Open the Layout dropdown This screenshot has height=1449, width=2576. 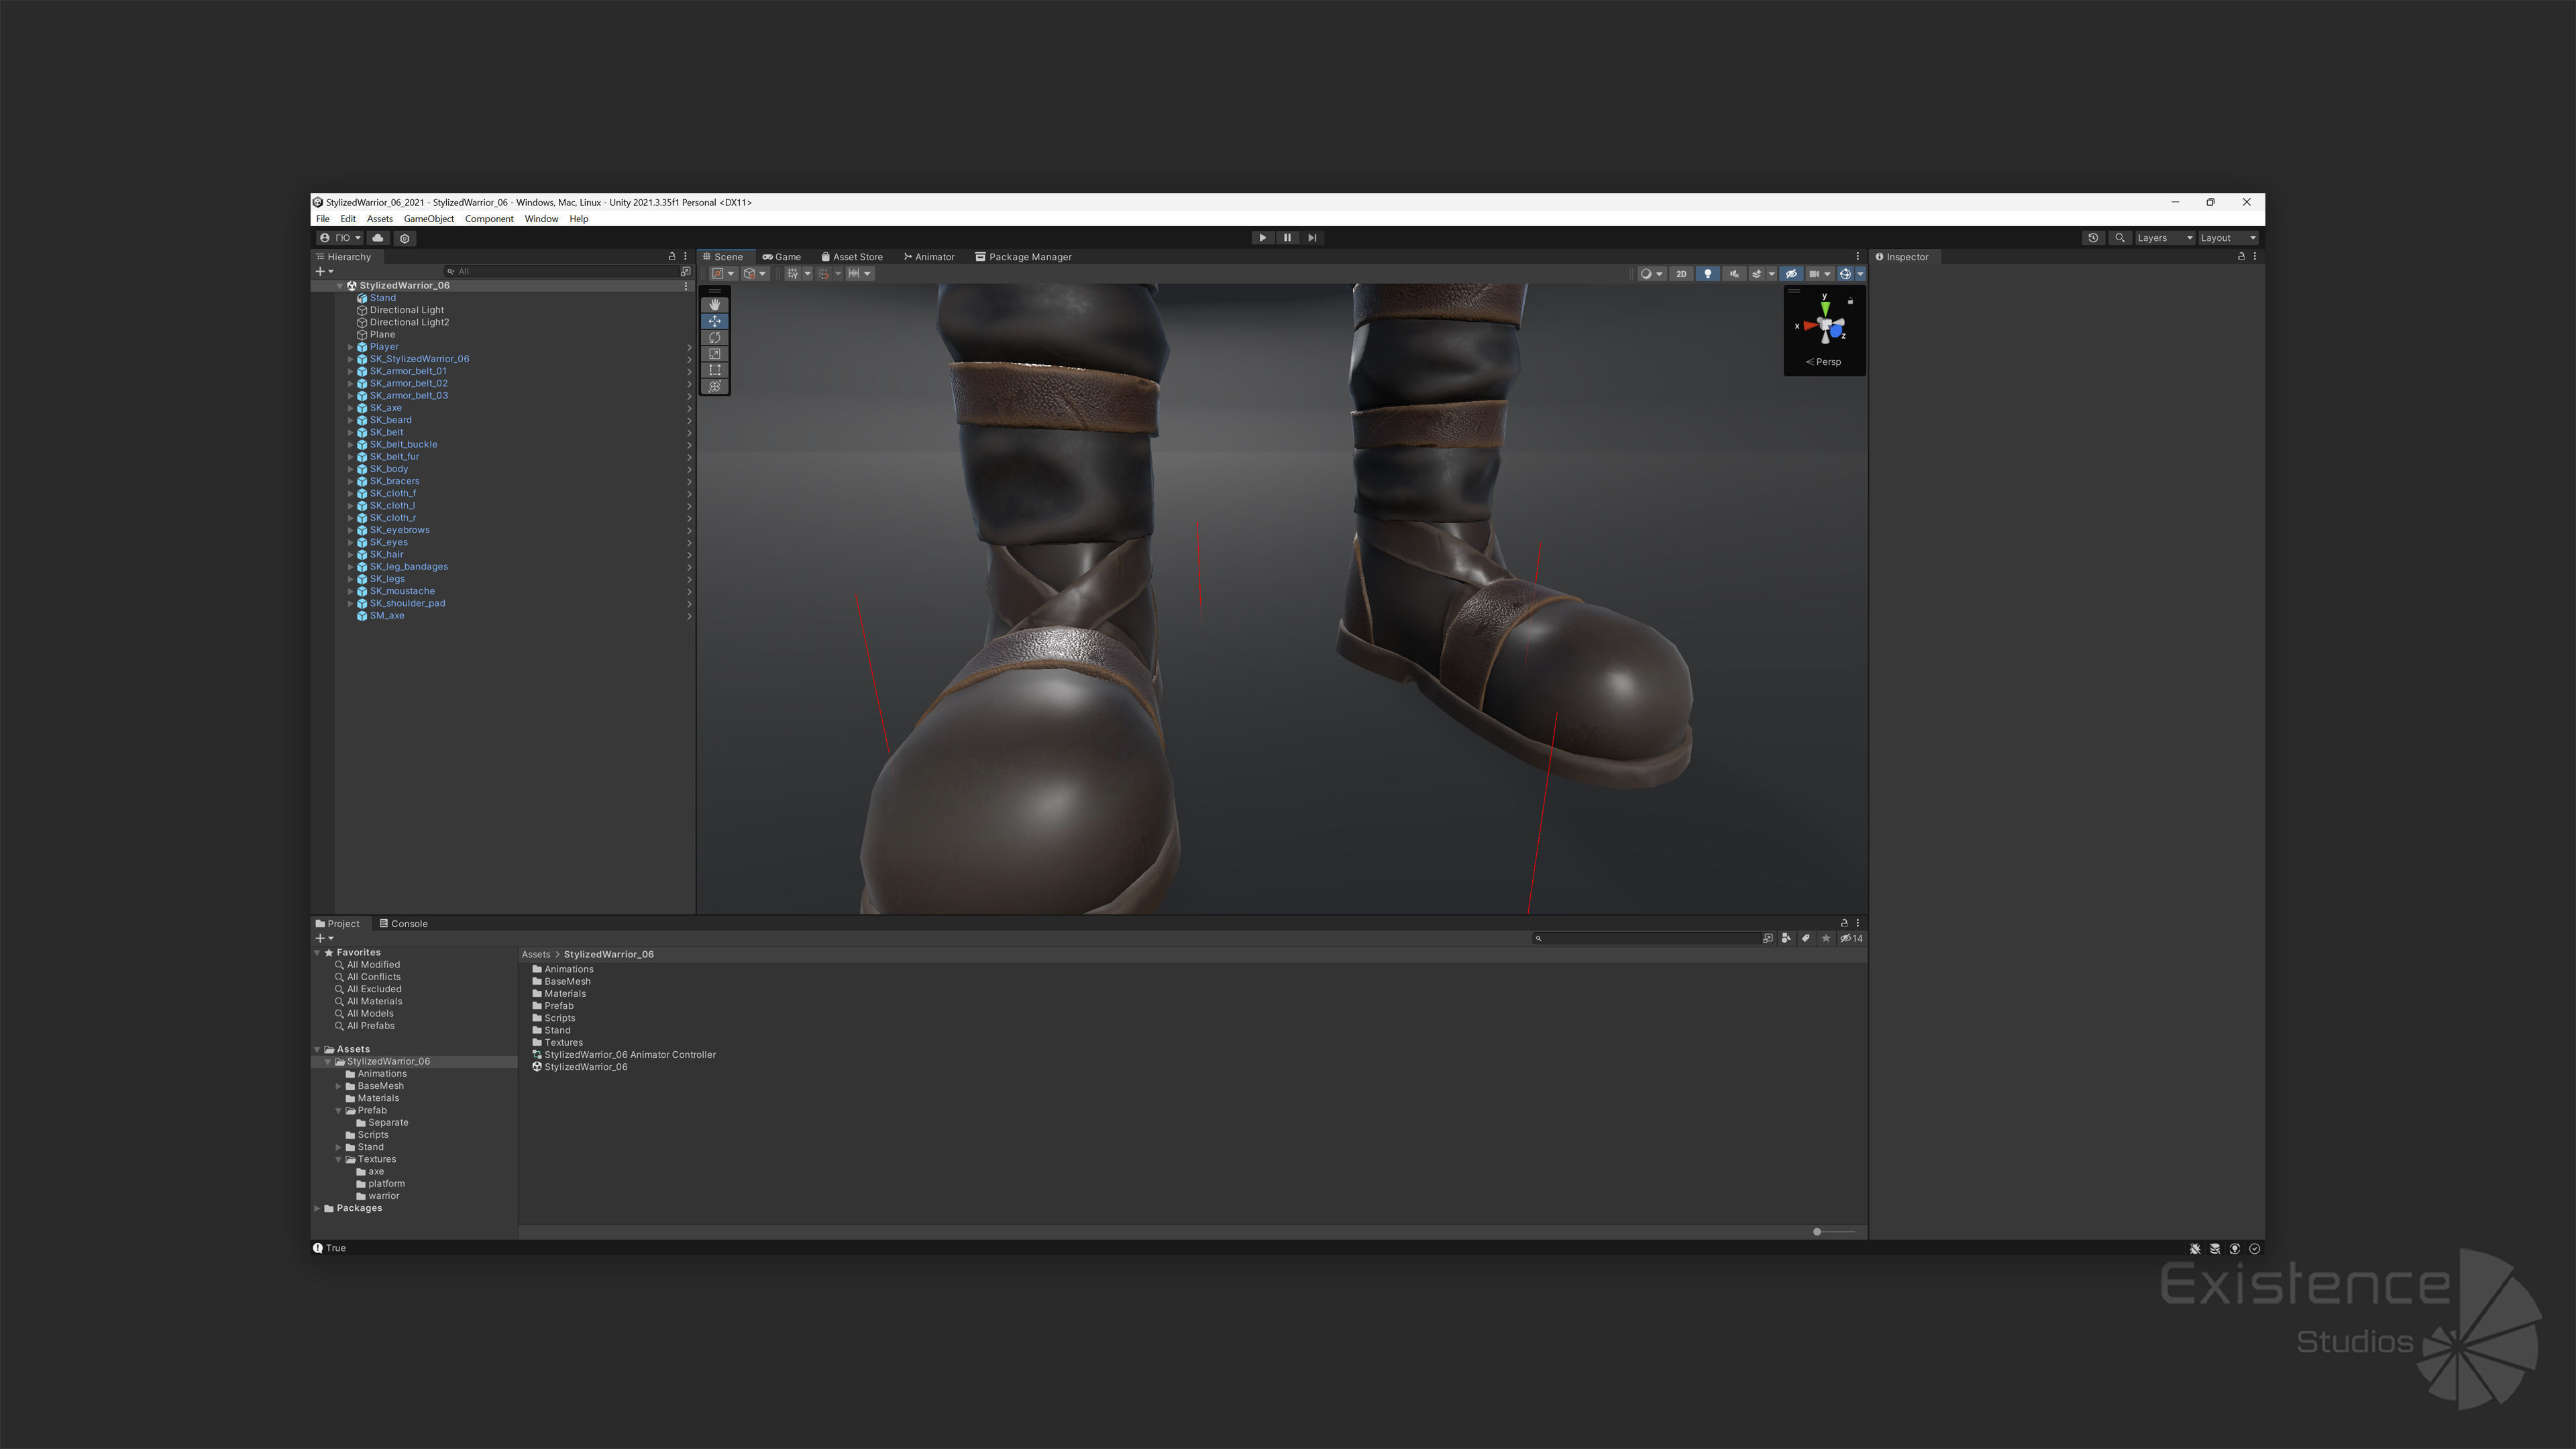click(2228, 238)
